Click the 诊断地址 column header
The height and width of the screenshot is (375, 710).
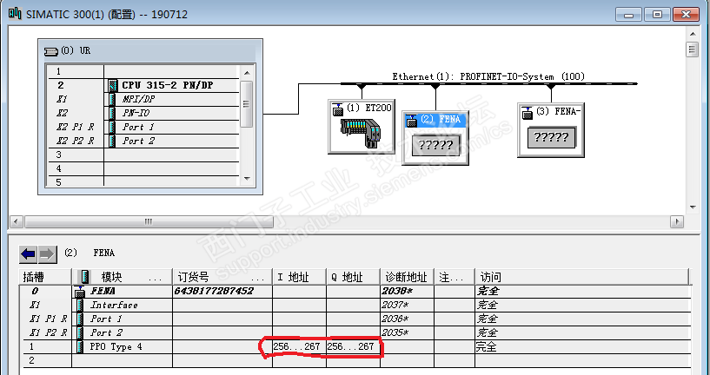407,277
